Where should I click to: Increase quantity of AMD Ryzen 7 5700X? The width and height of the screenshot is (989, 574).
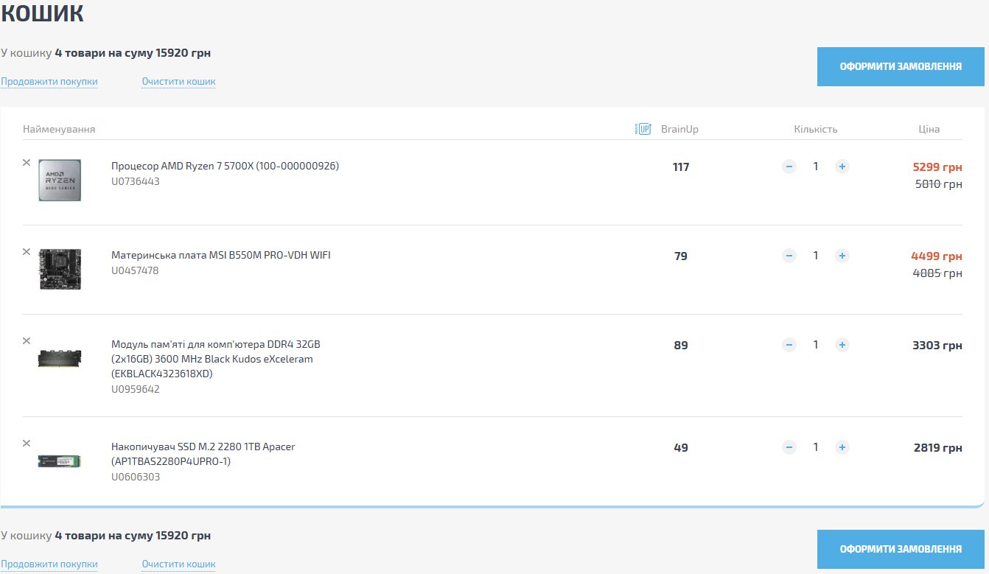coord(842,167)
